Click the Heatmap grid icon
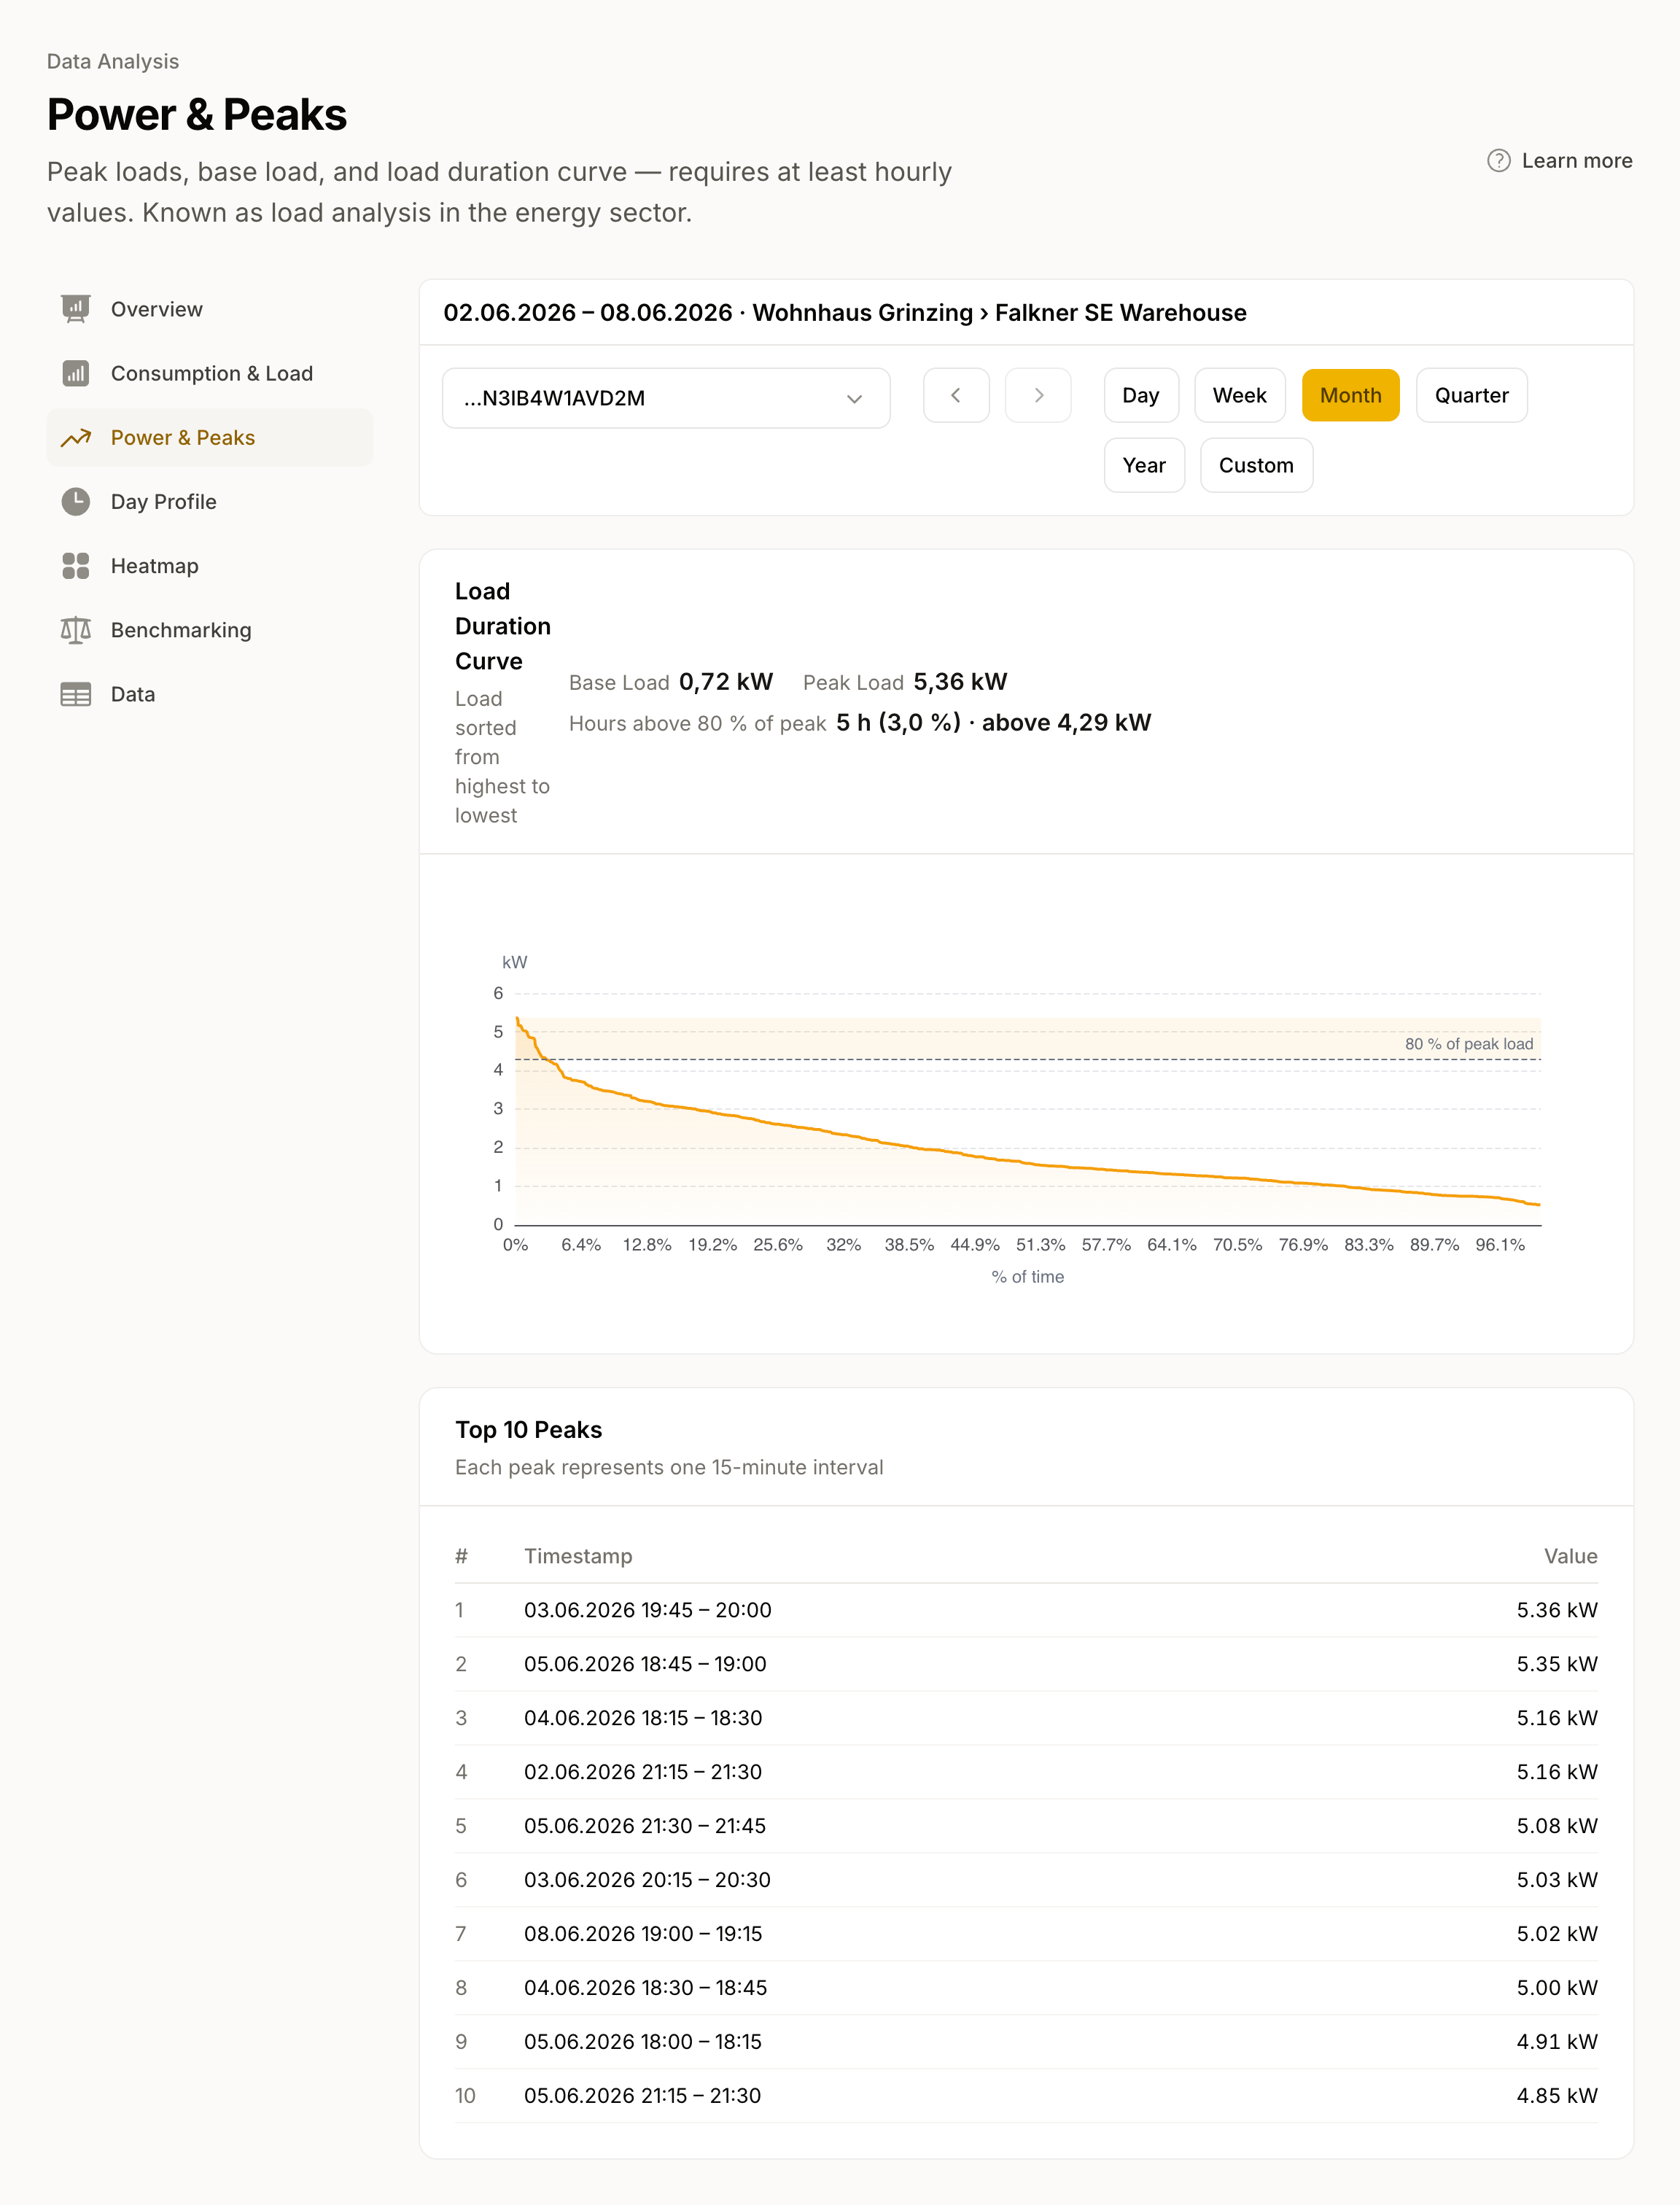Screen dimensions: 1680x2205 pyautogui.click(x=76, y=566)
